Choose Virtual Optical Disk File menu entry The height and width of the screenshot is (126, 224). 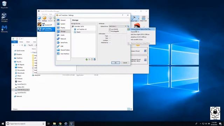pos(141,29)
